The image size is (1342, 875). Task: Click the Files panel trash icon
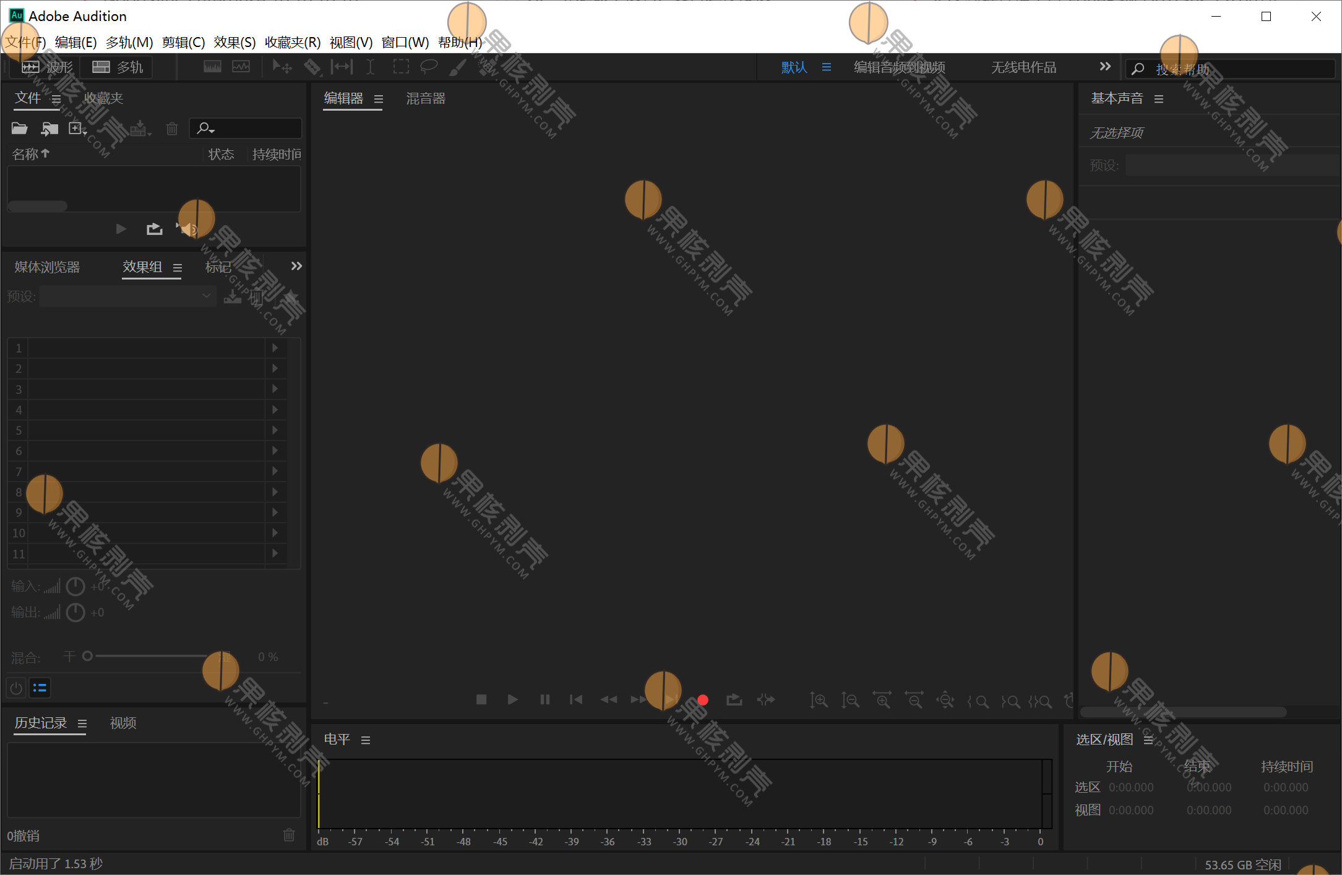pyautogui.click(x=172, y=129)
